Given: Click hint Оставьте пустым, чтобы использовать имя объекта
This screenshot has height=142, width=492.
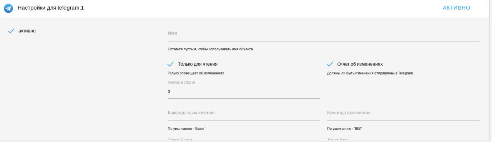Looking at the screenshot, I should [210, 49].
